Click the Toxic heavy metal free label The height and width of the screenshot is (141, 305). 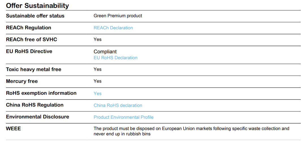(x=34, y=69)
